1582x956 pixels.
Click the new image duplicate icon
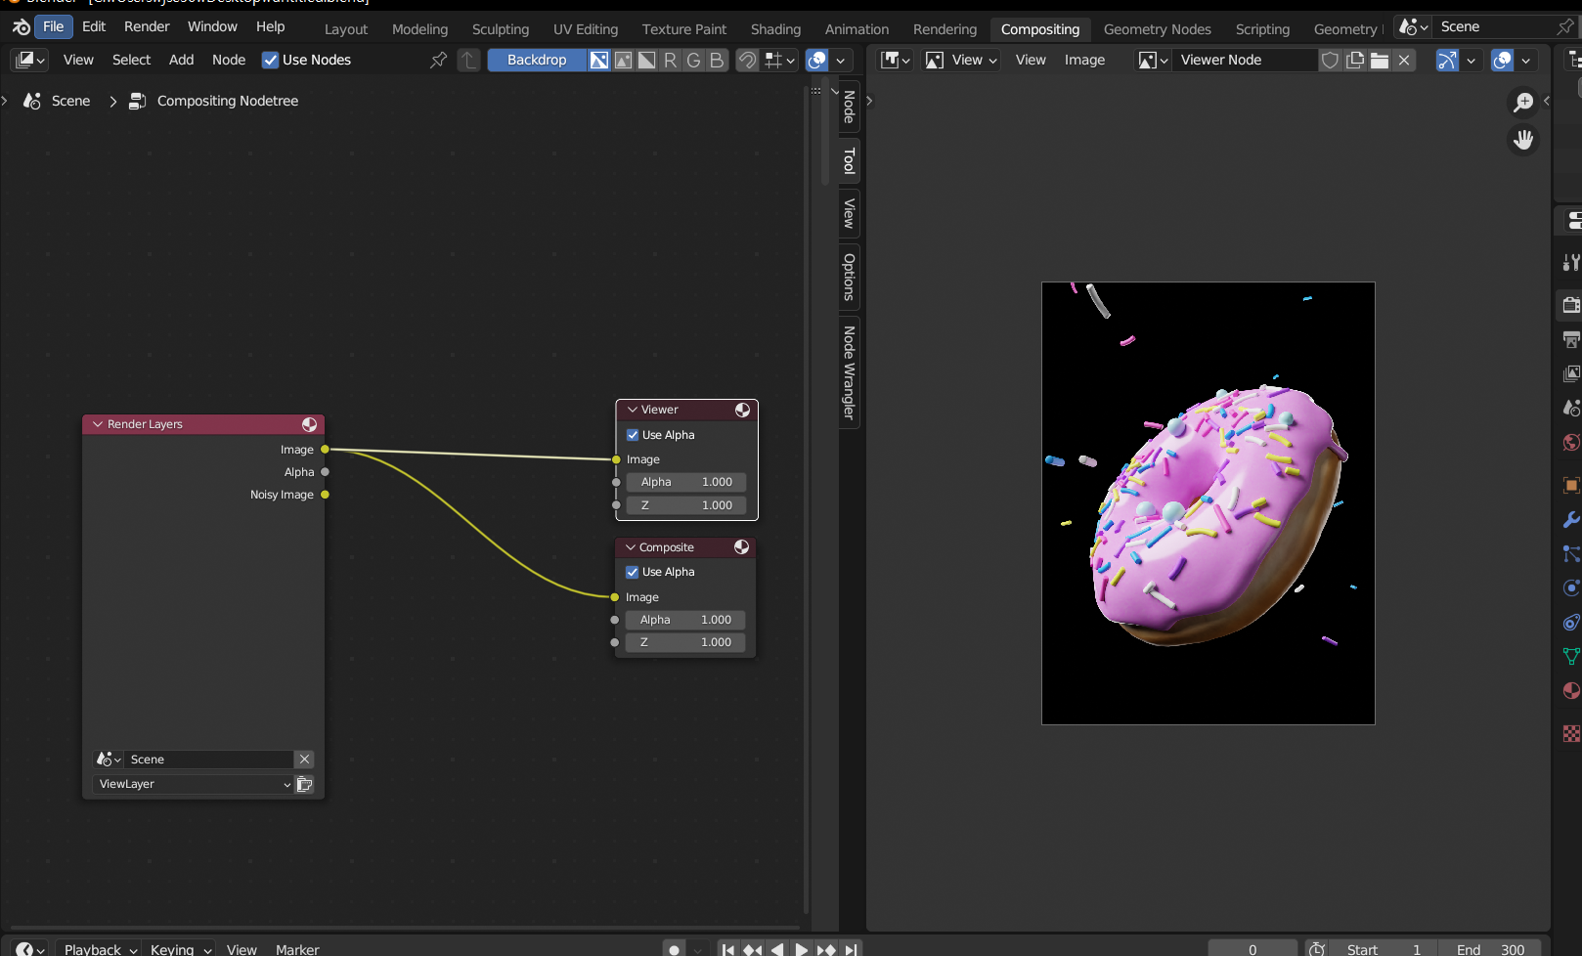(x=1355, y=60)
